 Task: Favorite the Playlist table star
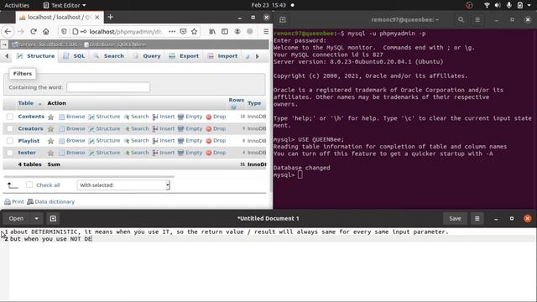(50, 141)
